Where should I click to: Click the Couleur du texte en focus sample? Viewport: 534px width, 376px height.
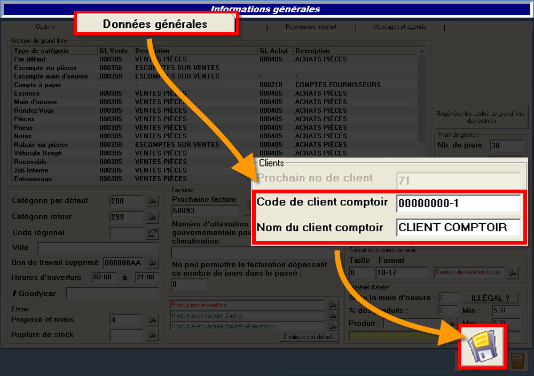point(469,272)
